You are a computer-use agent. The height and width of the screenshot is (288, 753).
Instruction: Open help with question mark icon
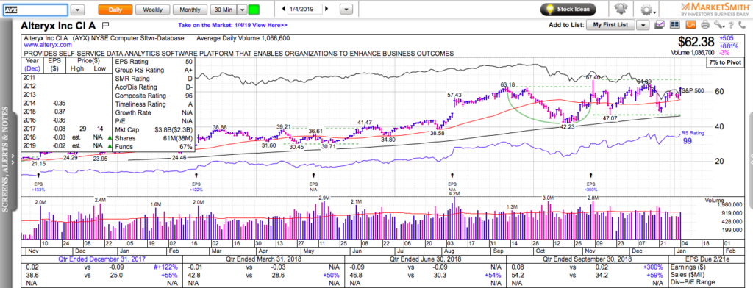[x=730, y=25]
